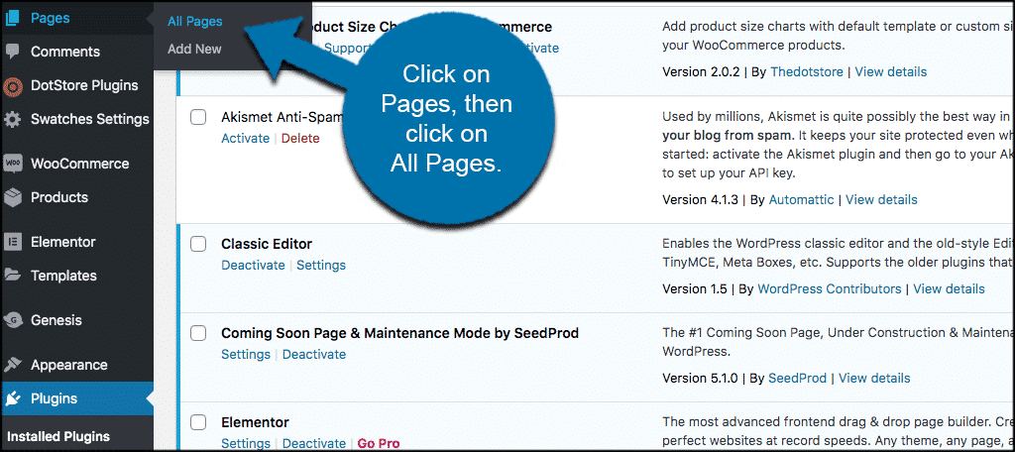
Task: View details for Akismet version 4.1.3
Action: 881,199
